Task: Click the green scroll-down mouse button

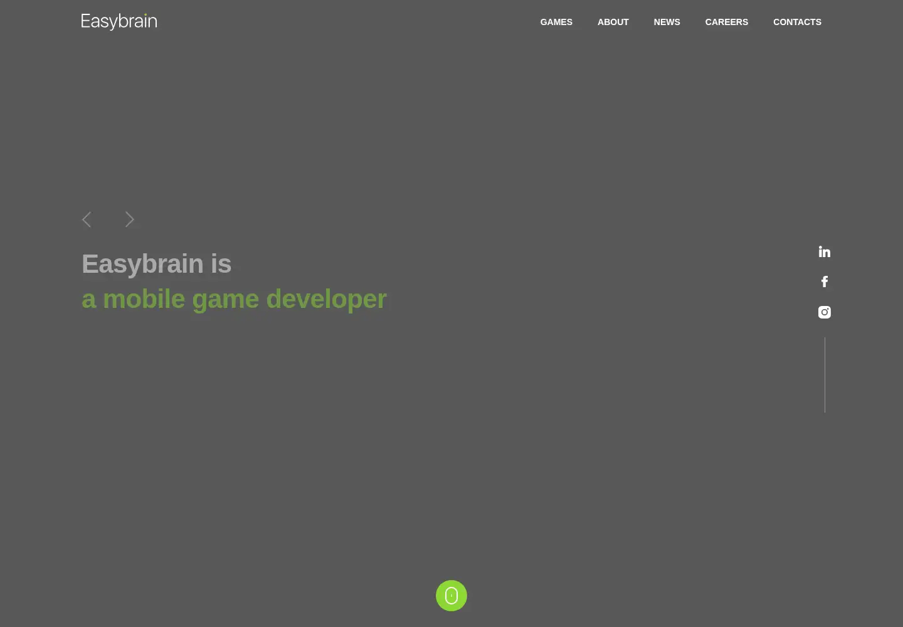Action: click(451, 596)
